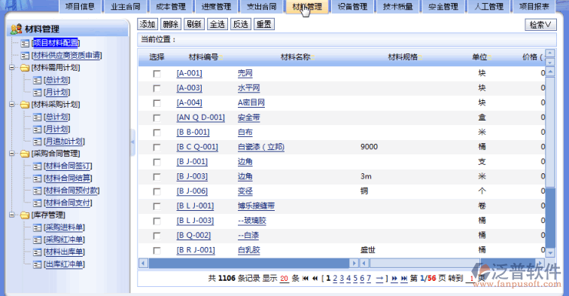Click the 删除 button
Screen dimensions: 569x296
pyautogui.click(x=171, y=24)
